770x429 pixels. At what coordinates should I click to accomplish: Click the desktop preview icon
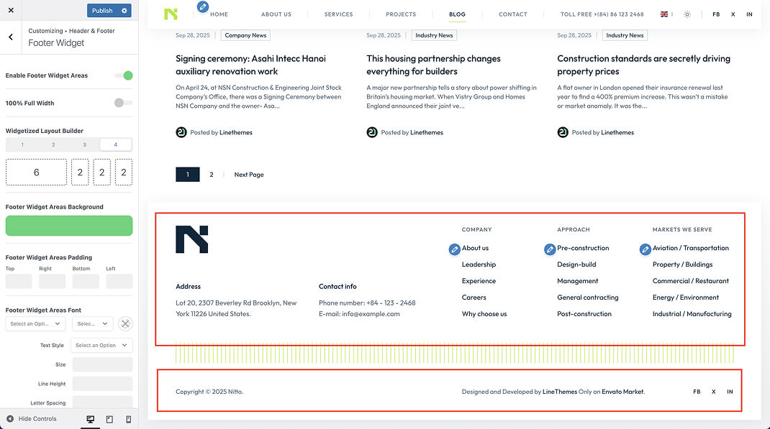91,419
